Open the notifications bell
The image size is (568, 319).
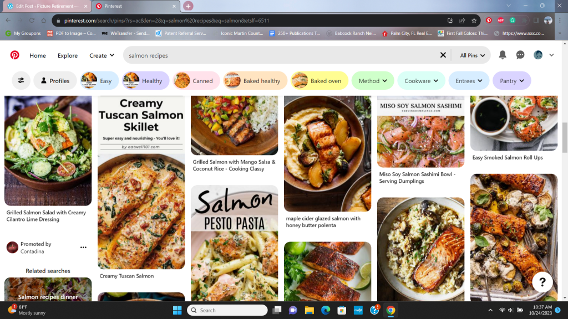coord(503,55)
